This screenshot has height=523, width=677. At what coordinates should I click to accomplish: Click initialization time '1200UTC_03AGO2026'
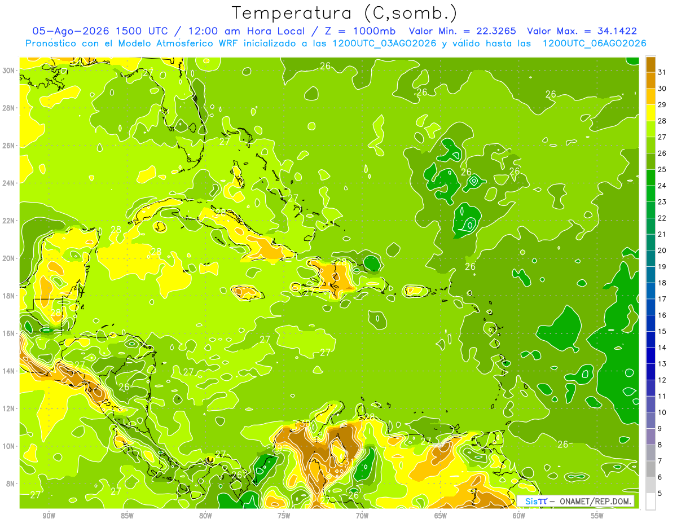[384, 43]
